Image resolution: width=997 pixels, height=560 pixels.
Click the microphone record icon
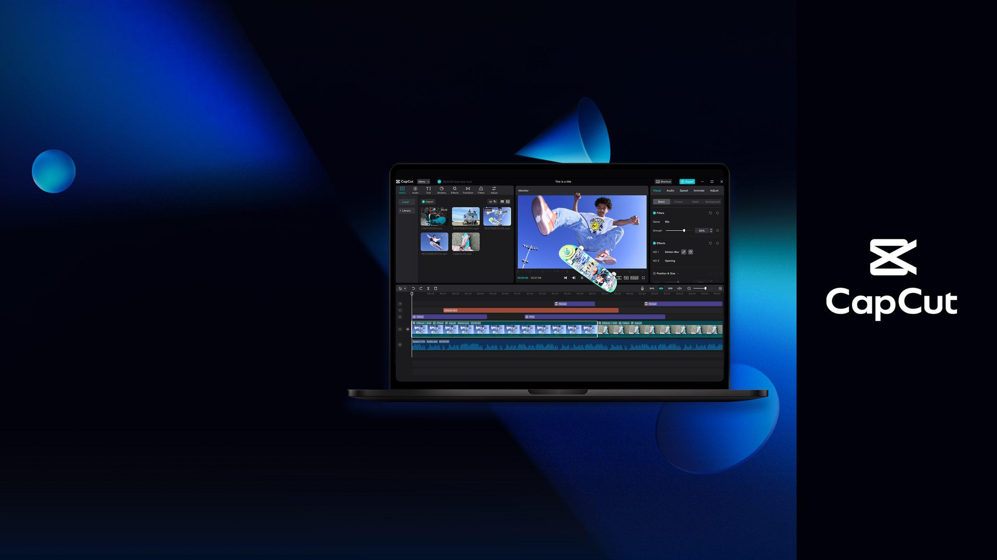pos(642,289)
